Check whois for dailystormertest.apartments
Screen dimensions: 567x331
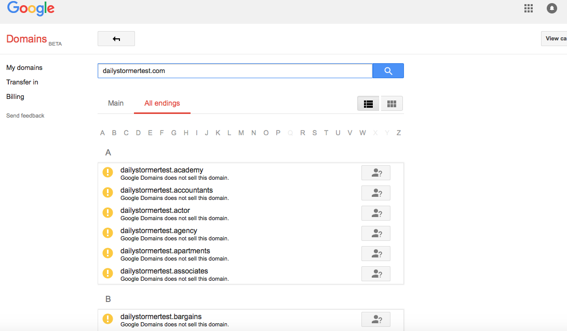tap(376, 253)
